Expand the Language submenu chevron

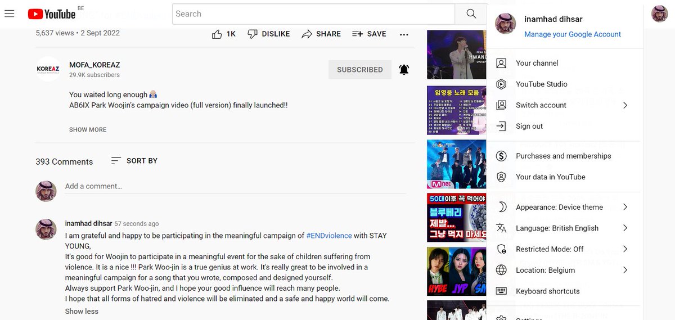(625, 228)
